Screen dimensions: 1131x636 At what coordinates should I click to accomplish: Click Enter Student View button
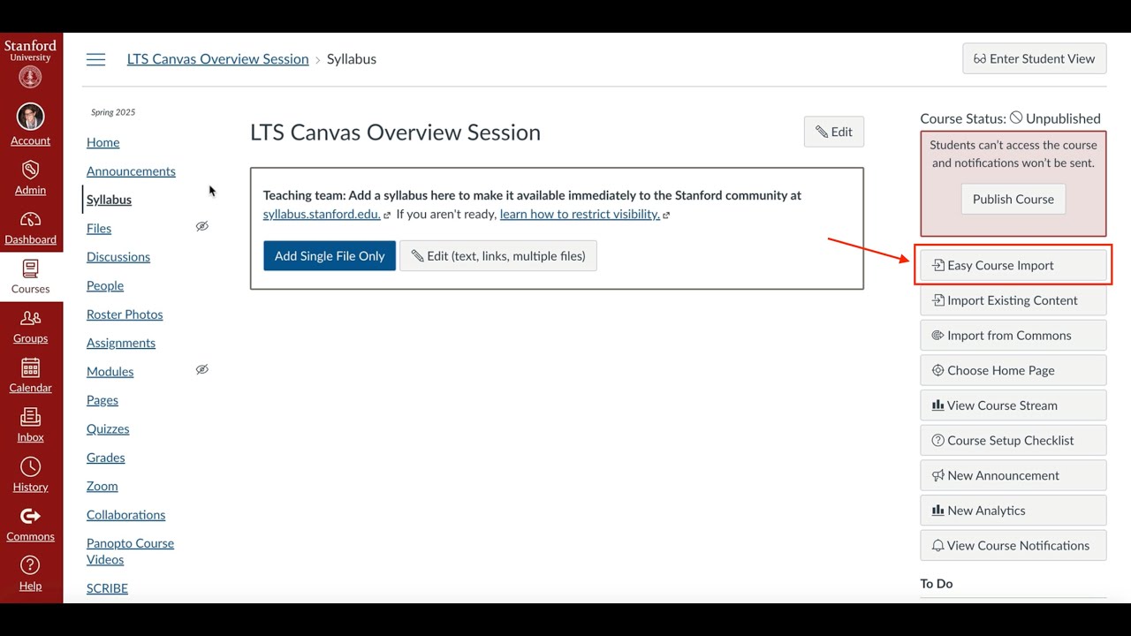point(1034,58)
